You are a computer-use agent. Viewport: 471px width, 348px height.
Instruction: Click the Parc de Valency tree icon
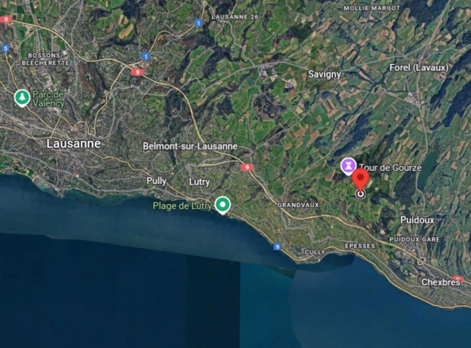22,98
